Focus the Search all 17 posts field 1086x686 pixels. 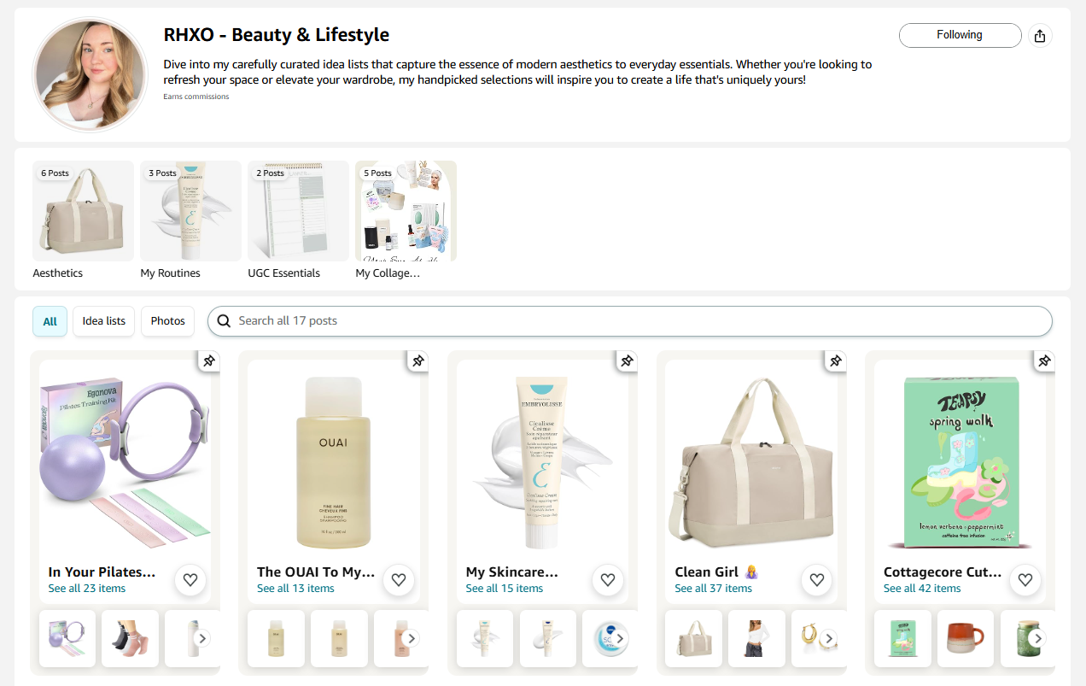point(632,321)
